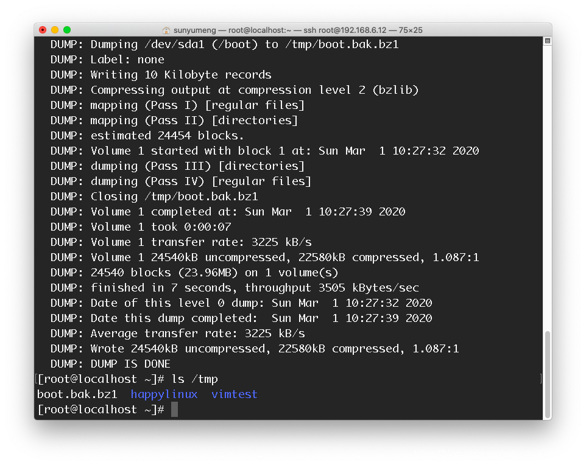Click 'dumping (Pass IV) [regular files]' line
Image resolution: width=586 pixels, height=465 pixels.
[181, 181]
